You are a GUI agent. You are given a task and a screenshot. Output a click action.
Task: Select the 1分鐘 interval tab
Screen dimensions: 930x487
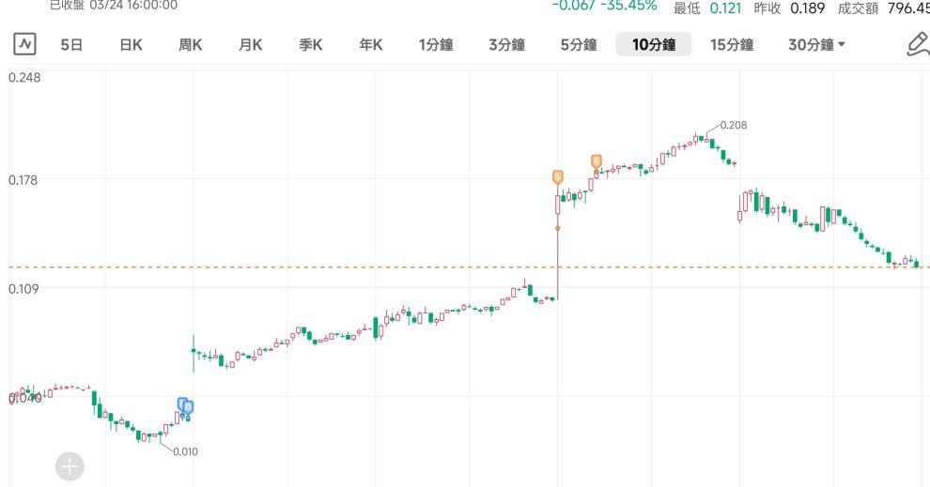436,44
